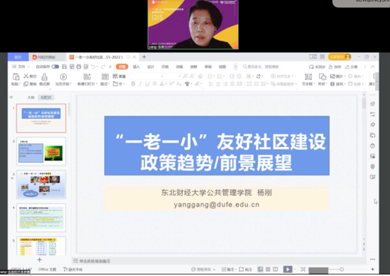Click the save disk icon in quick toolbar
The height and width of the screenshot is (276, 390).
coord(64,67)
